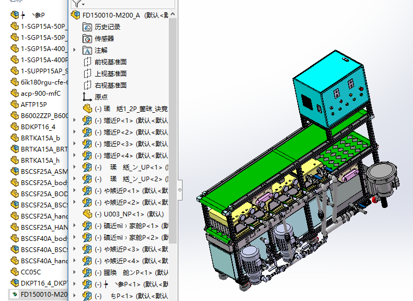Select the BSCSF25A_BOD uppercase file entry
This screenshot has width=413, height=301.
[x=39, y=194]
